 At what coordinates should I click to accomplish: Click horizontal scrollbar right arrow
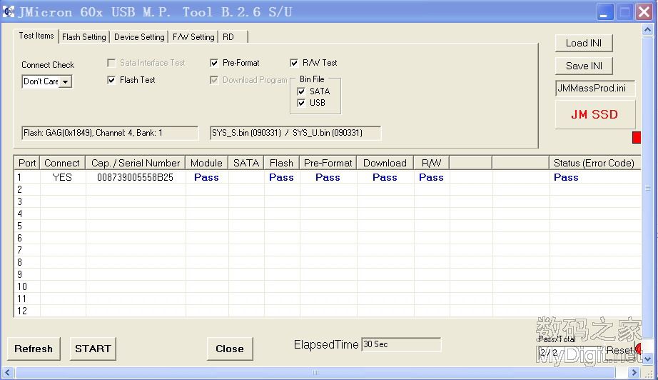coord(634,372)
